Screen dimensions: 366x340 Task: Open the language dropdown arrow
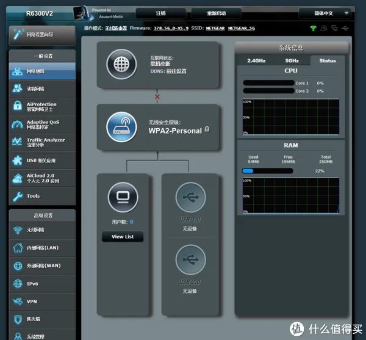pos(346,13)
